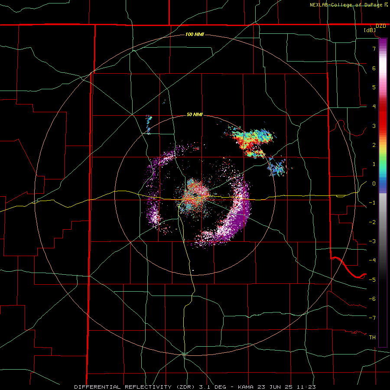Click the 7 dB scale tick label

tap(374, 49)
